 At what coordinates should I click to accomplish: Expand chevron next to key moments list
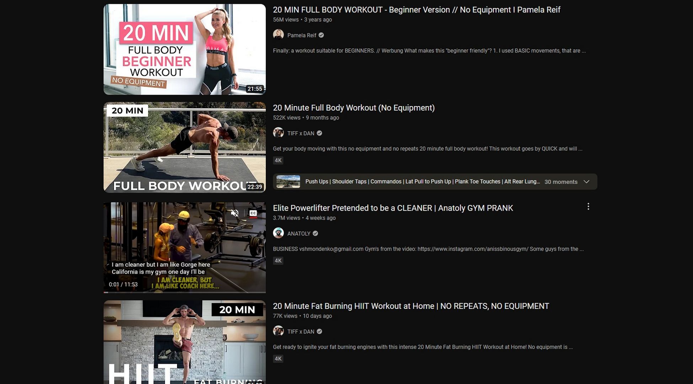(x=586, y=182)
